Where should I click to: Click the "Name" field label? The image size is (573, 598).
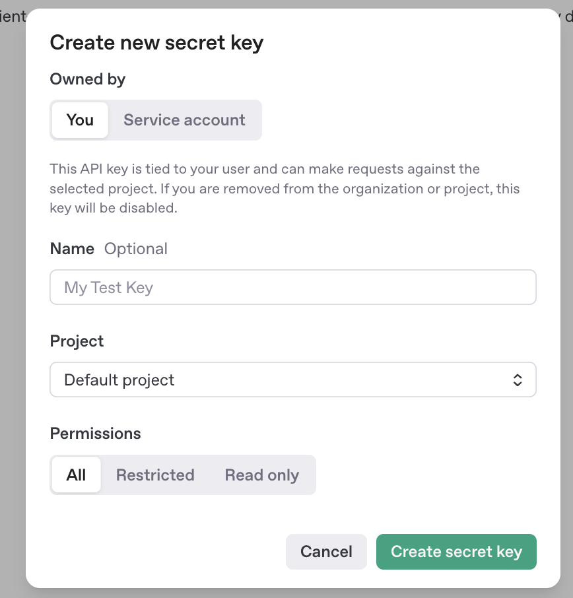coord(72,249)
